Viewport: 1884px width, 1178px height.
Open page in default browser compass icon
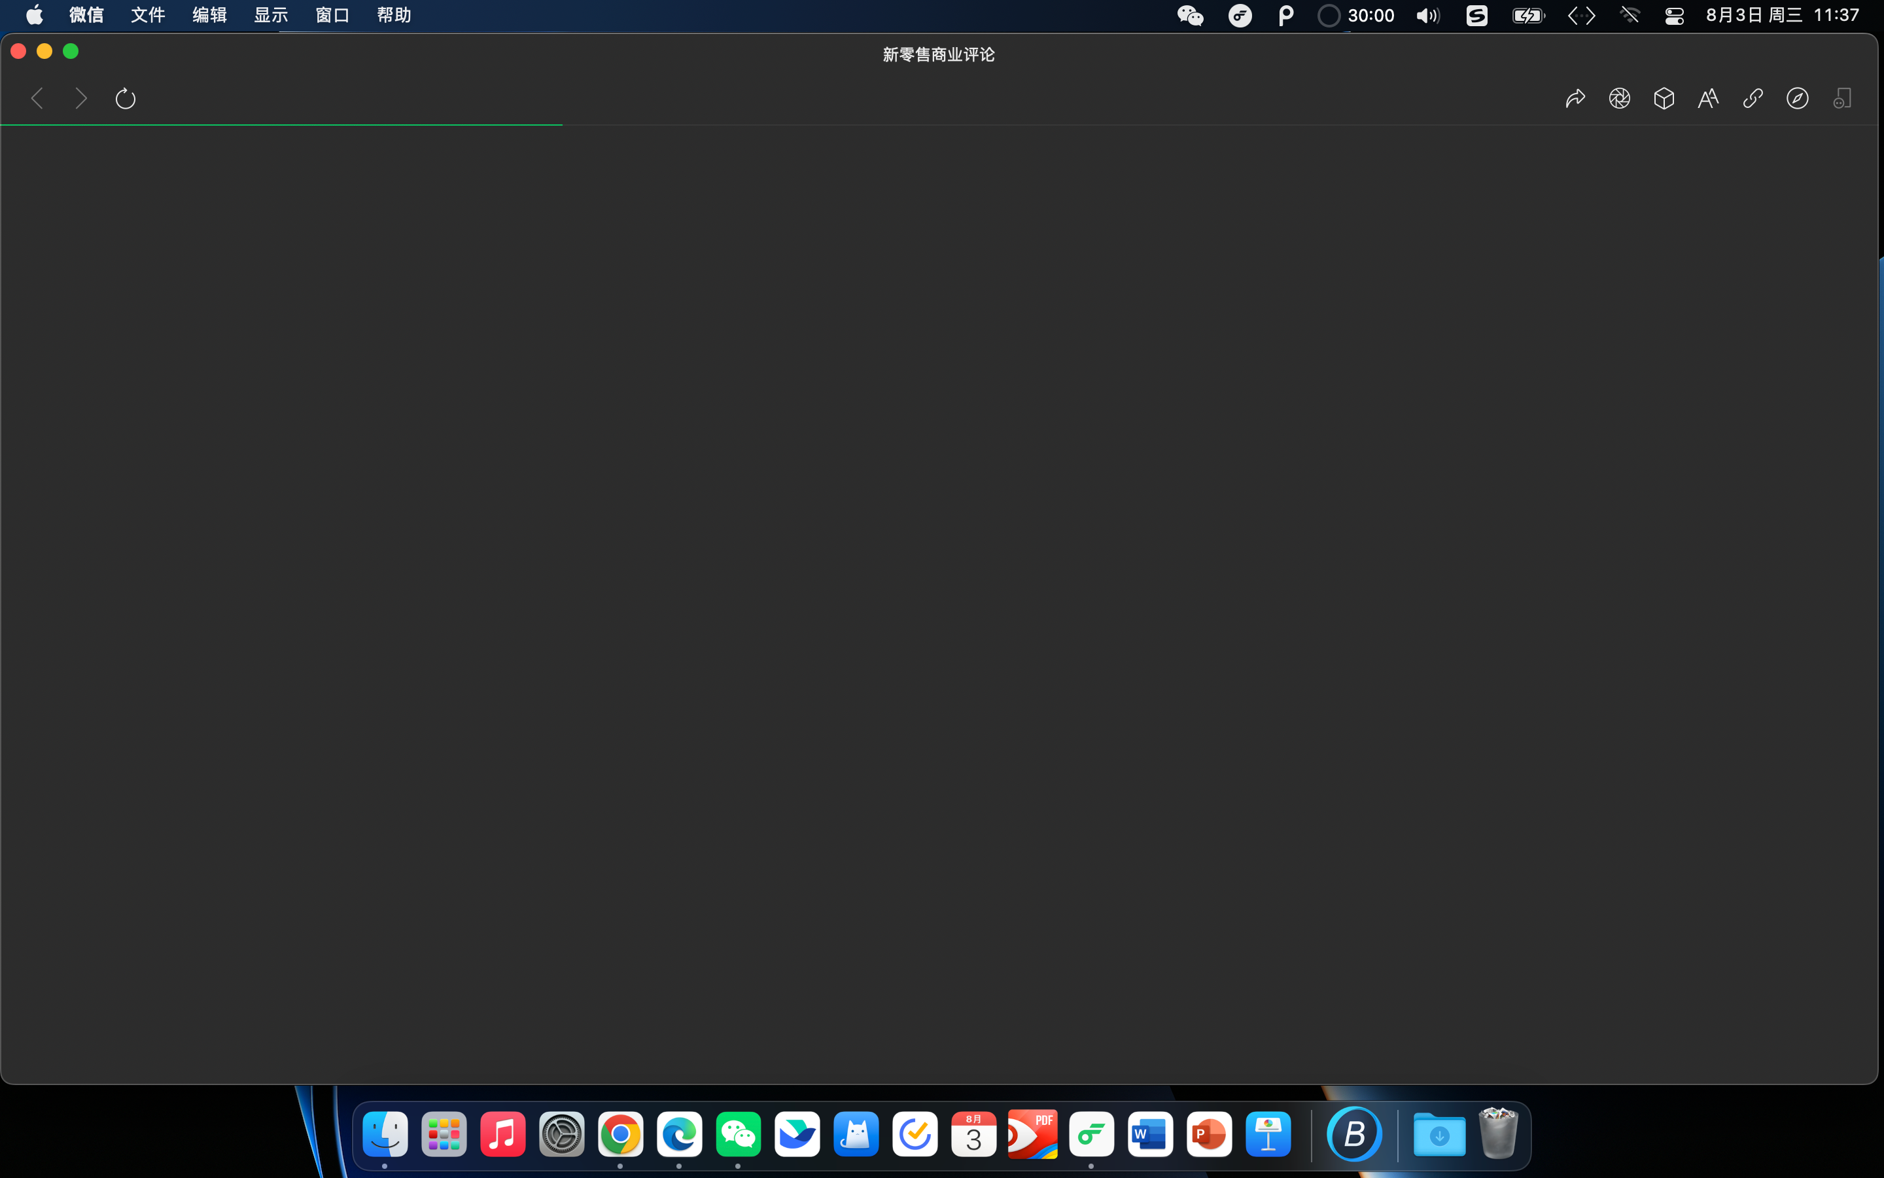[x=1797, y=99]
